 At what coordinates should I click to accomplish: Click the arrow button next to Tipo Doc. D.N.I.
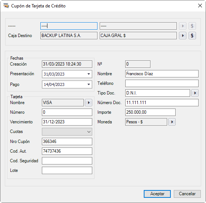pyautogui.click(x=195, y=93)
